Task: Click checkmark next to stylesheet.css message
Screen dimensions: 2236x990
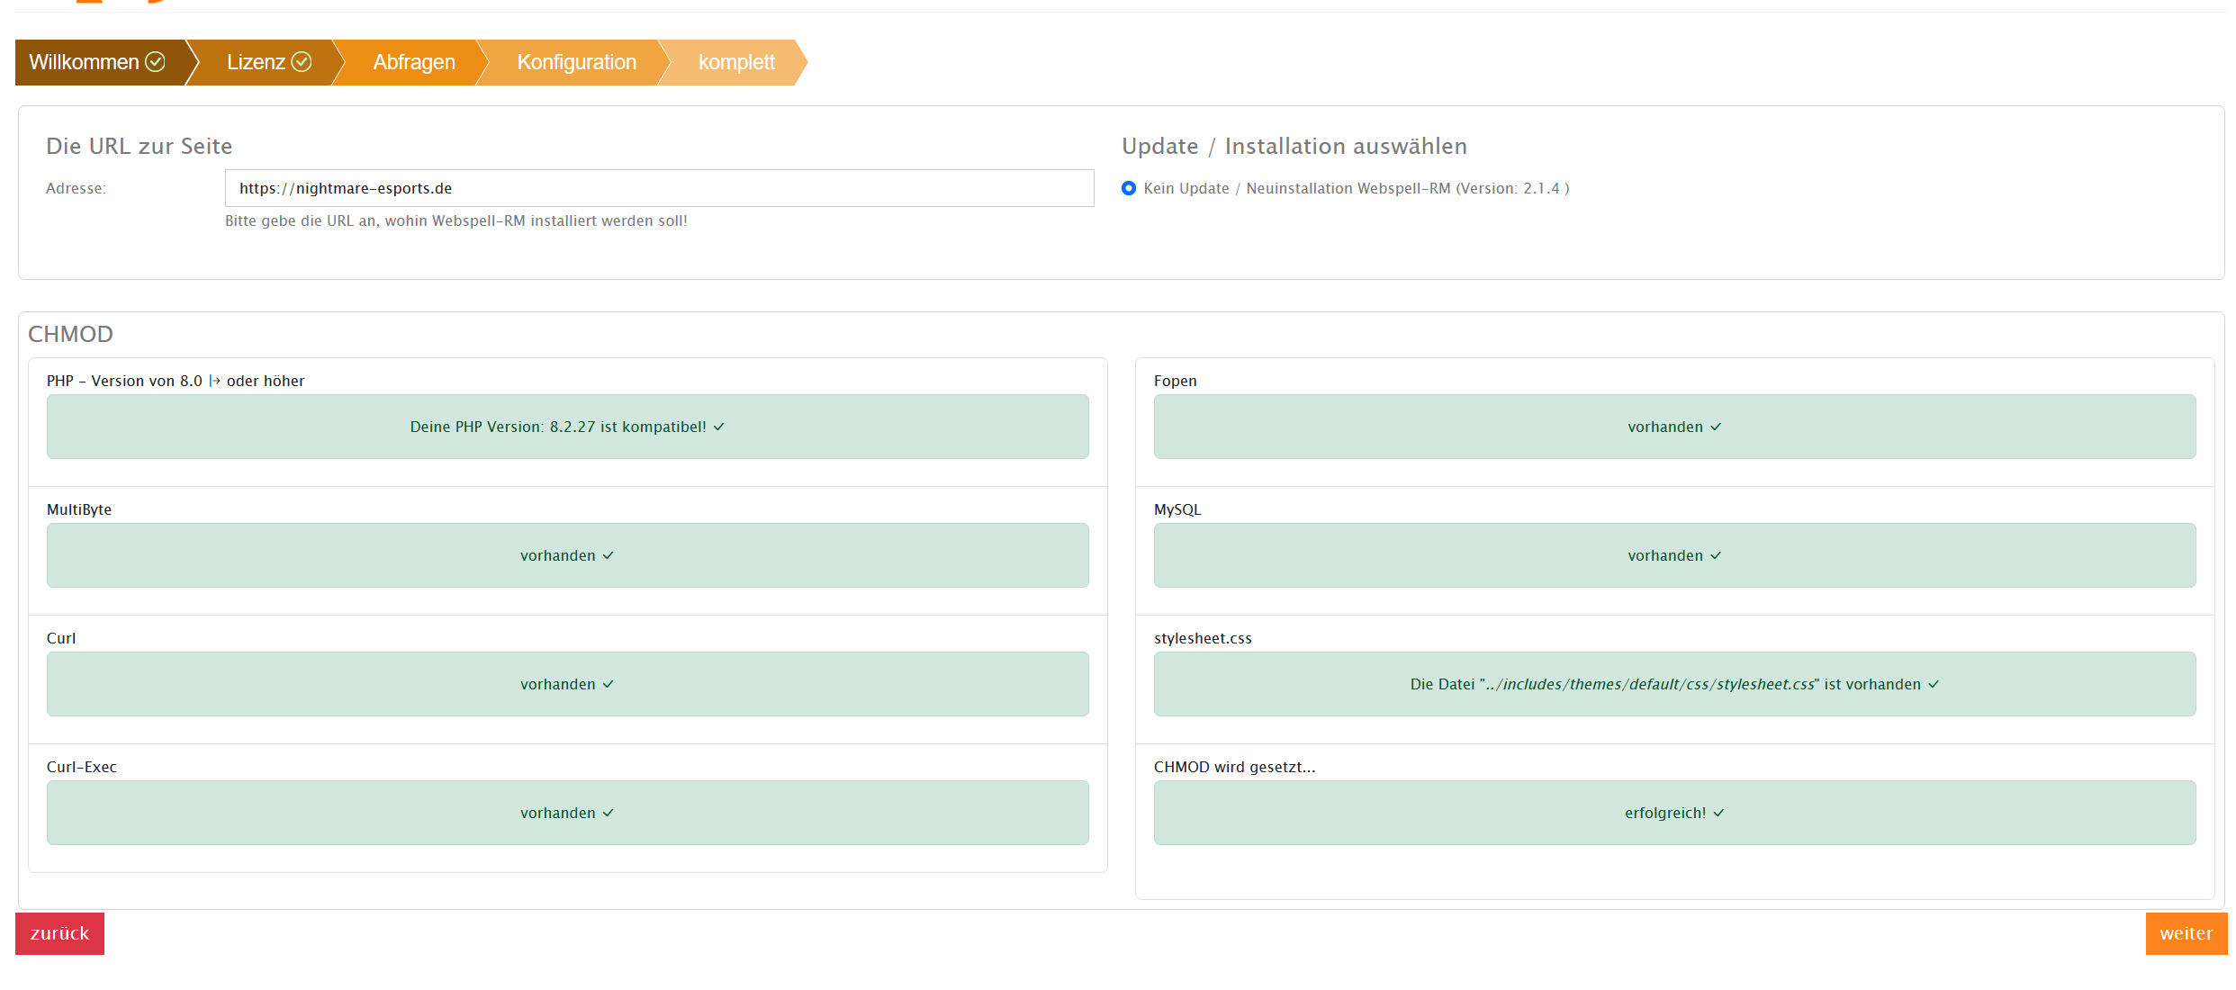Action: [x=1934, y=685]
